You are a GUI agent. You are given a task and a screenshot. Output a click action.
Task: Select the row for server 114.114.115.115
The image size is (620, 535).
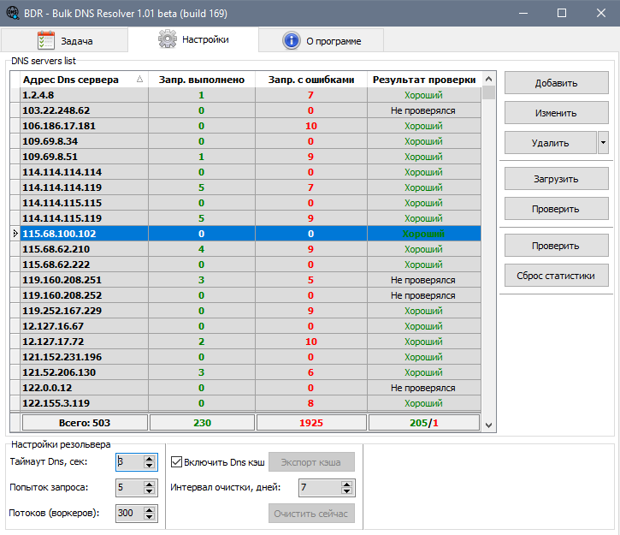[245, 203]
